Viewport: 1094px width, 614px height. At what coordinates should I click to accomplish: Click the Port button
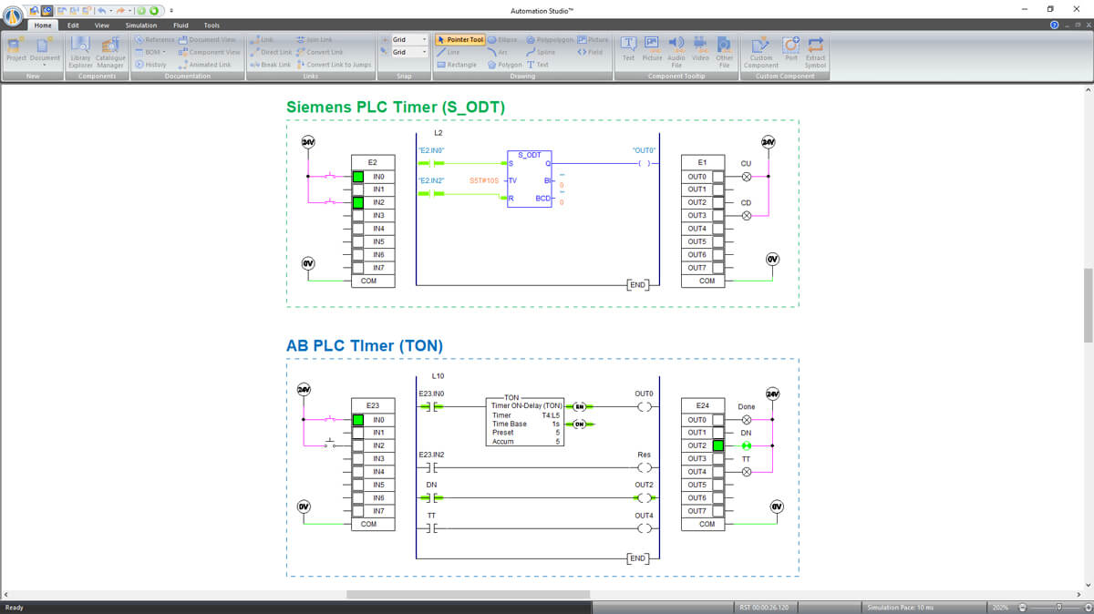[790, 48]
